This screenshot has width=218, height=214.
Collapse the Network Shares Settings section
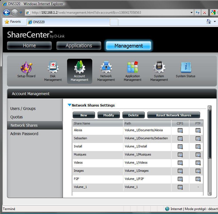[70, 105]
